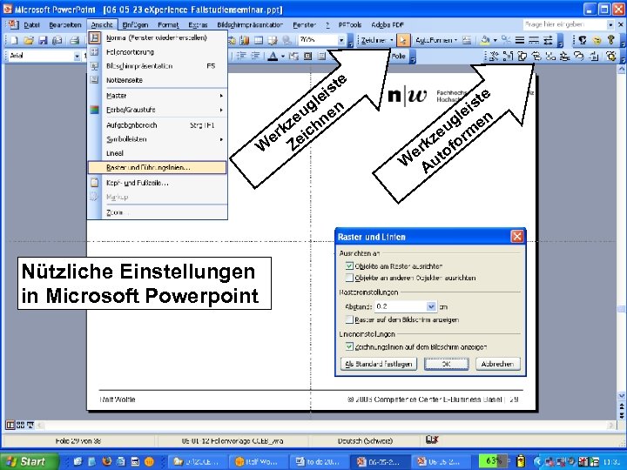Click the Save floppy disk icon
This screenshot has height=470, width=627.
43,40
